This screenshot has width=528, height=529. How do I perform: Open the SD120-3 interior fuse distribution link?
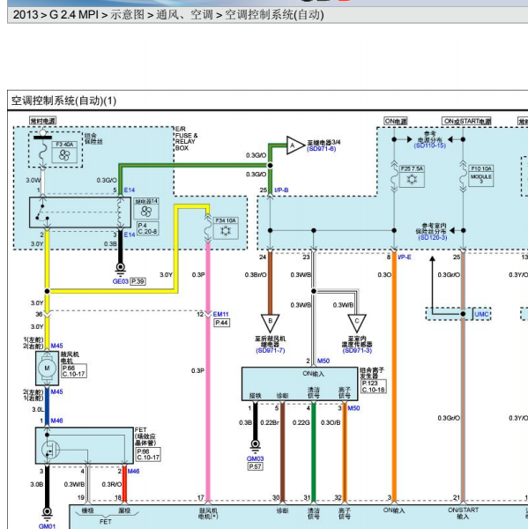(433, 237)
